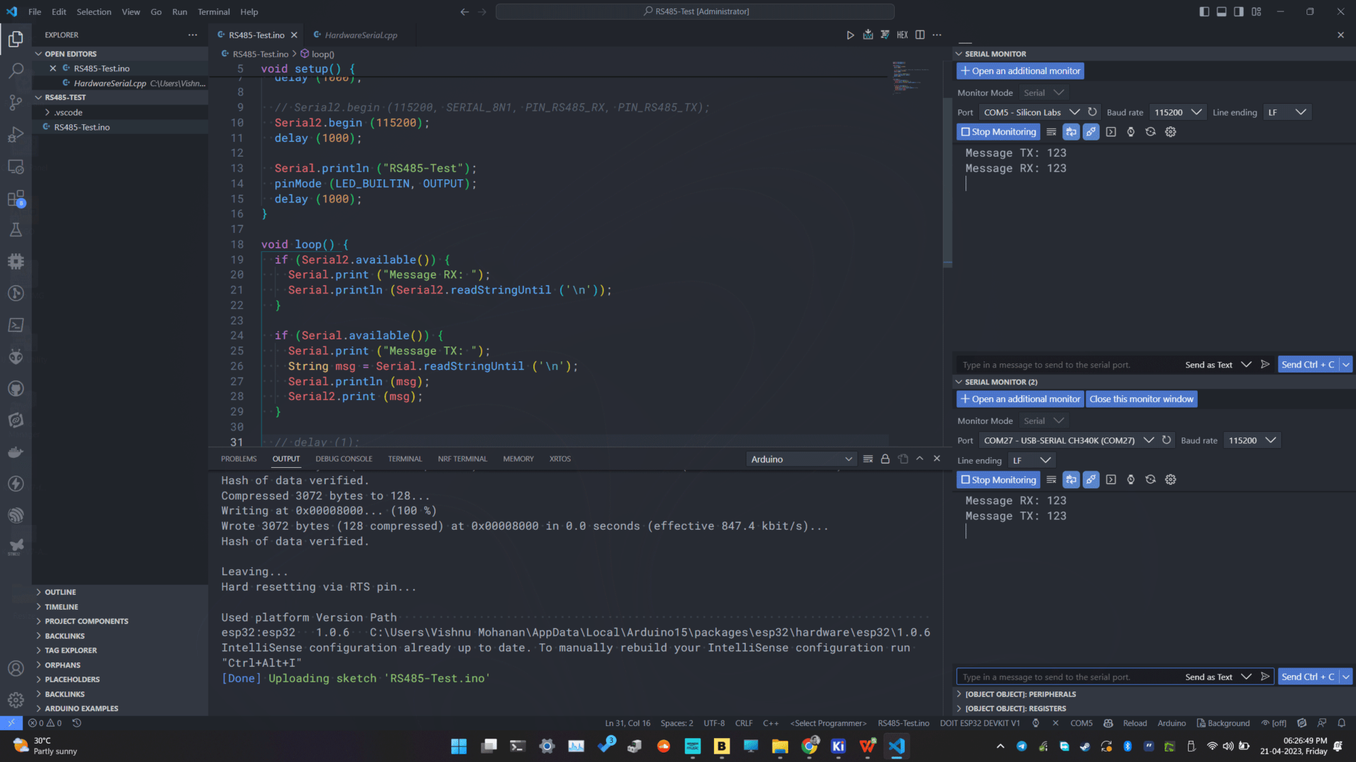Click Open an additional monitor in first monitor
Image resolution: width=1356 pixels, height=762 pixels.
1020,71
